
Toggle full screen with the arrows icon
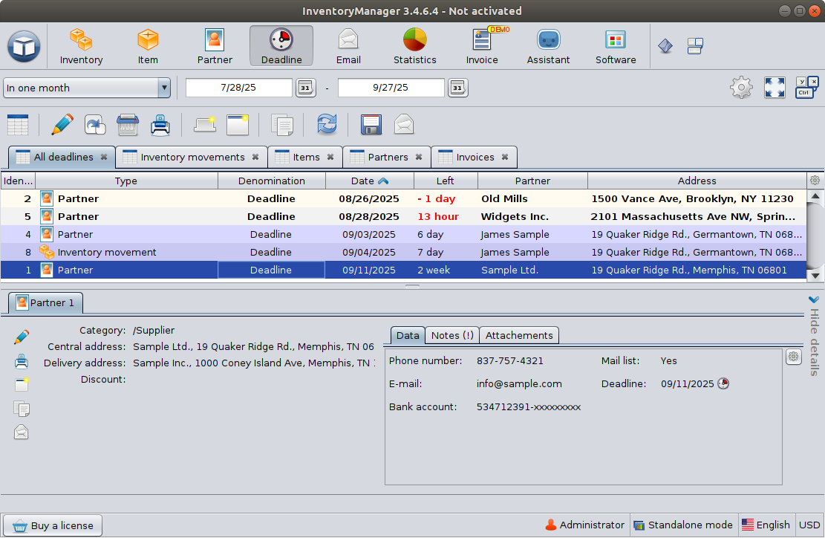(x=775, y=88)
